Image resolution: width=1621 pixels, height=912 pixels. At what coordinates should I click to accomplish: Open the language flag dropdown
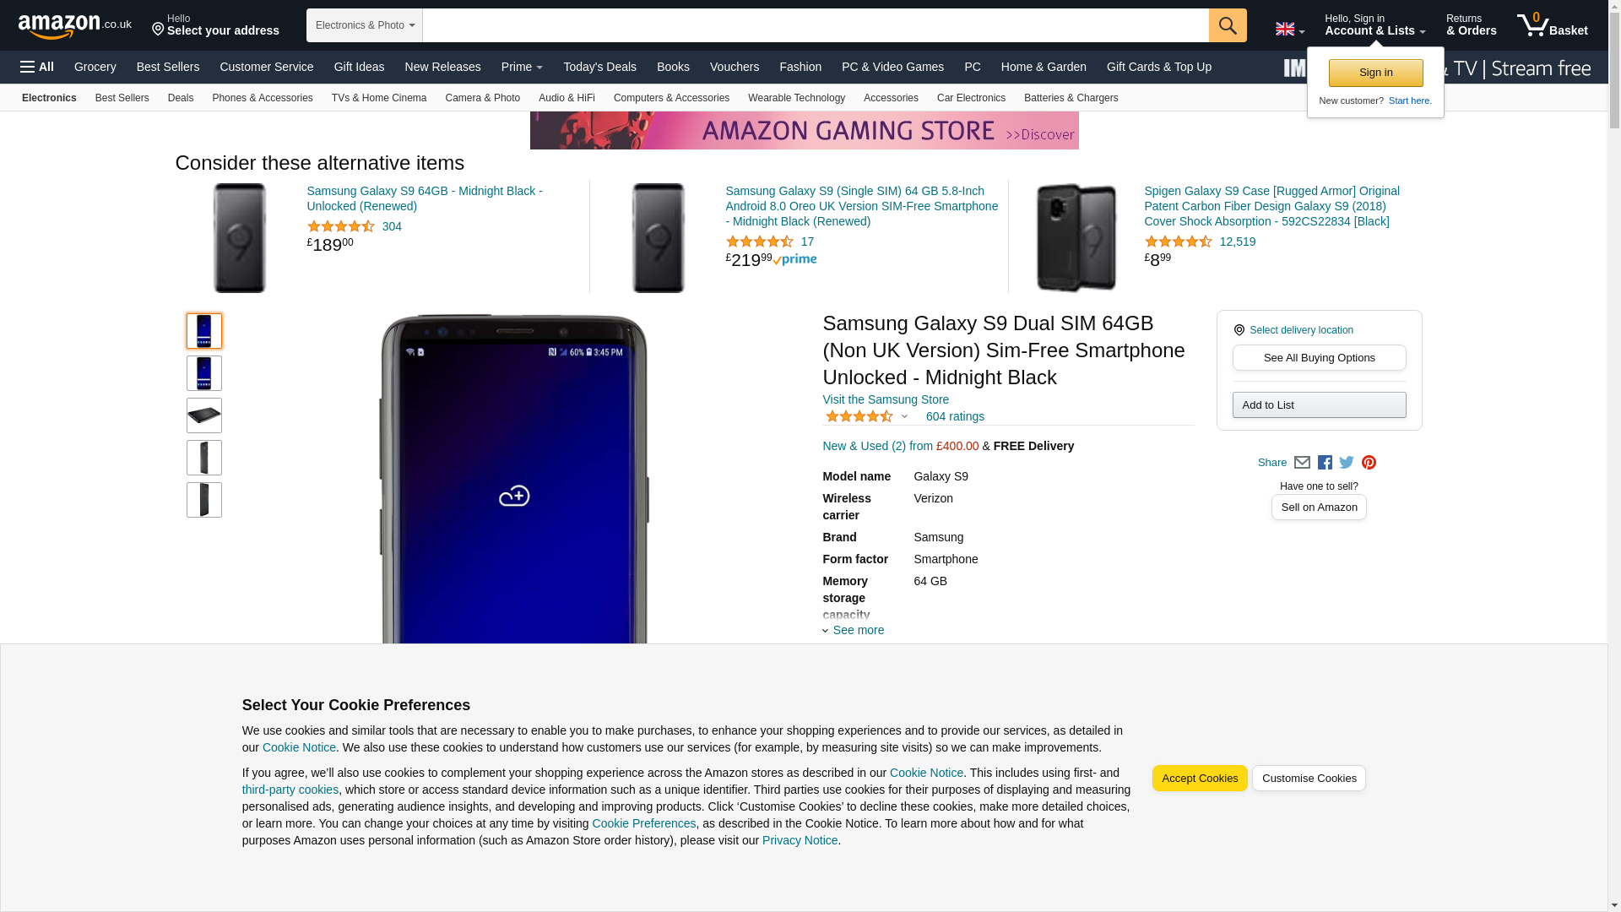tap(1289, 30)
